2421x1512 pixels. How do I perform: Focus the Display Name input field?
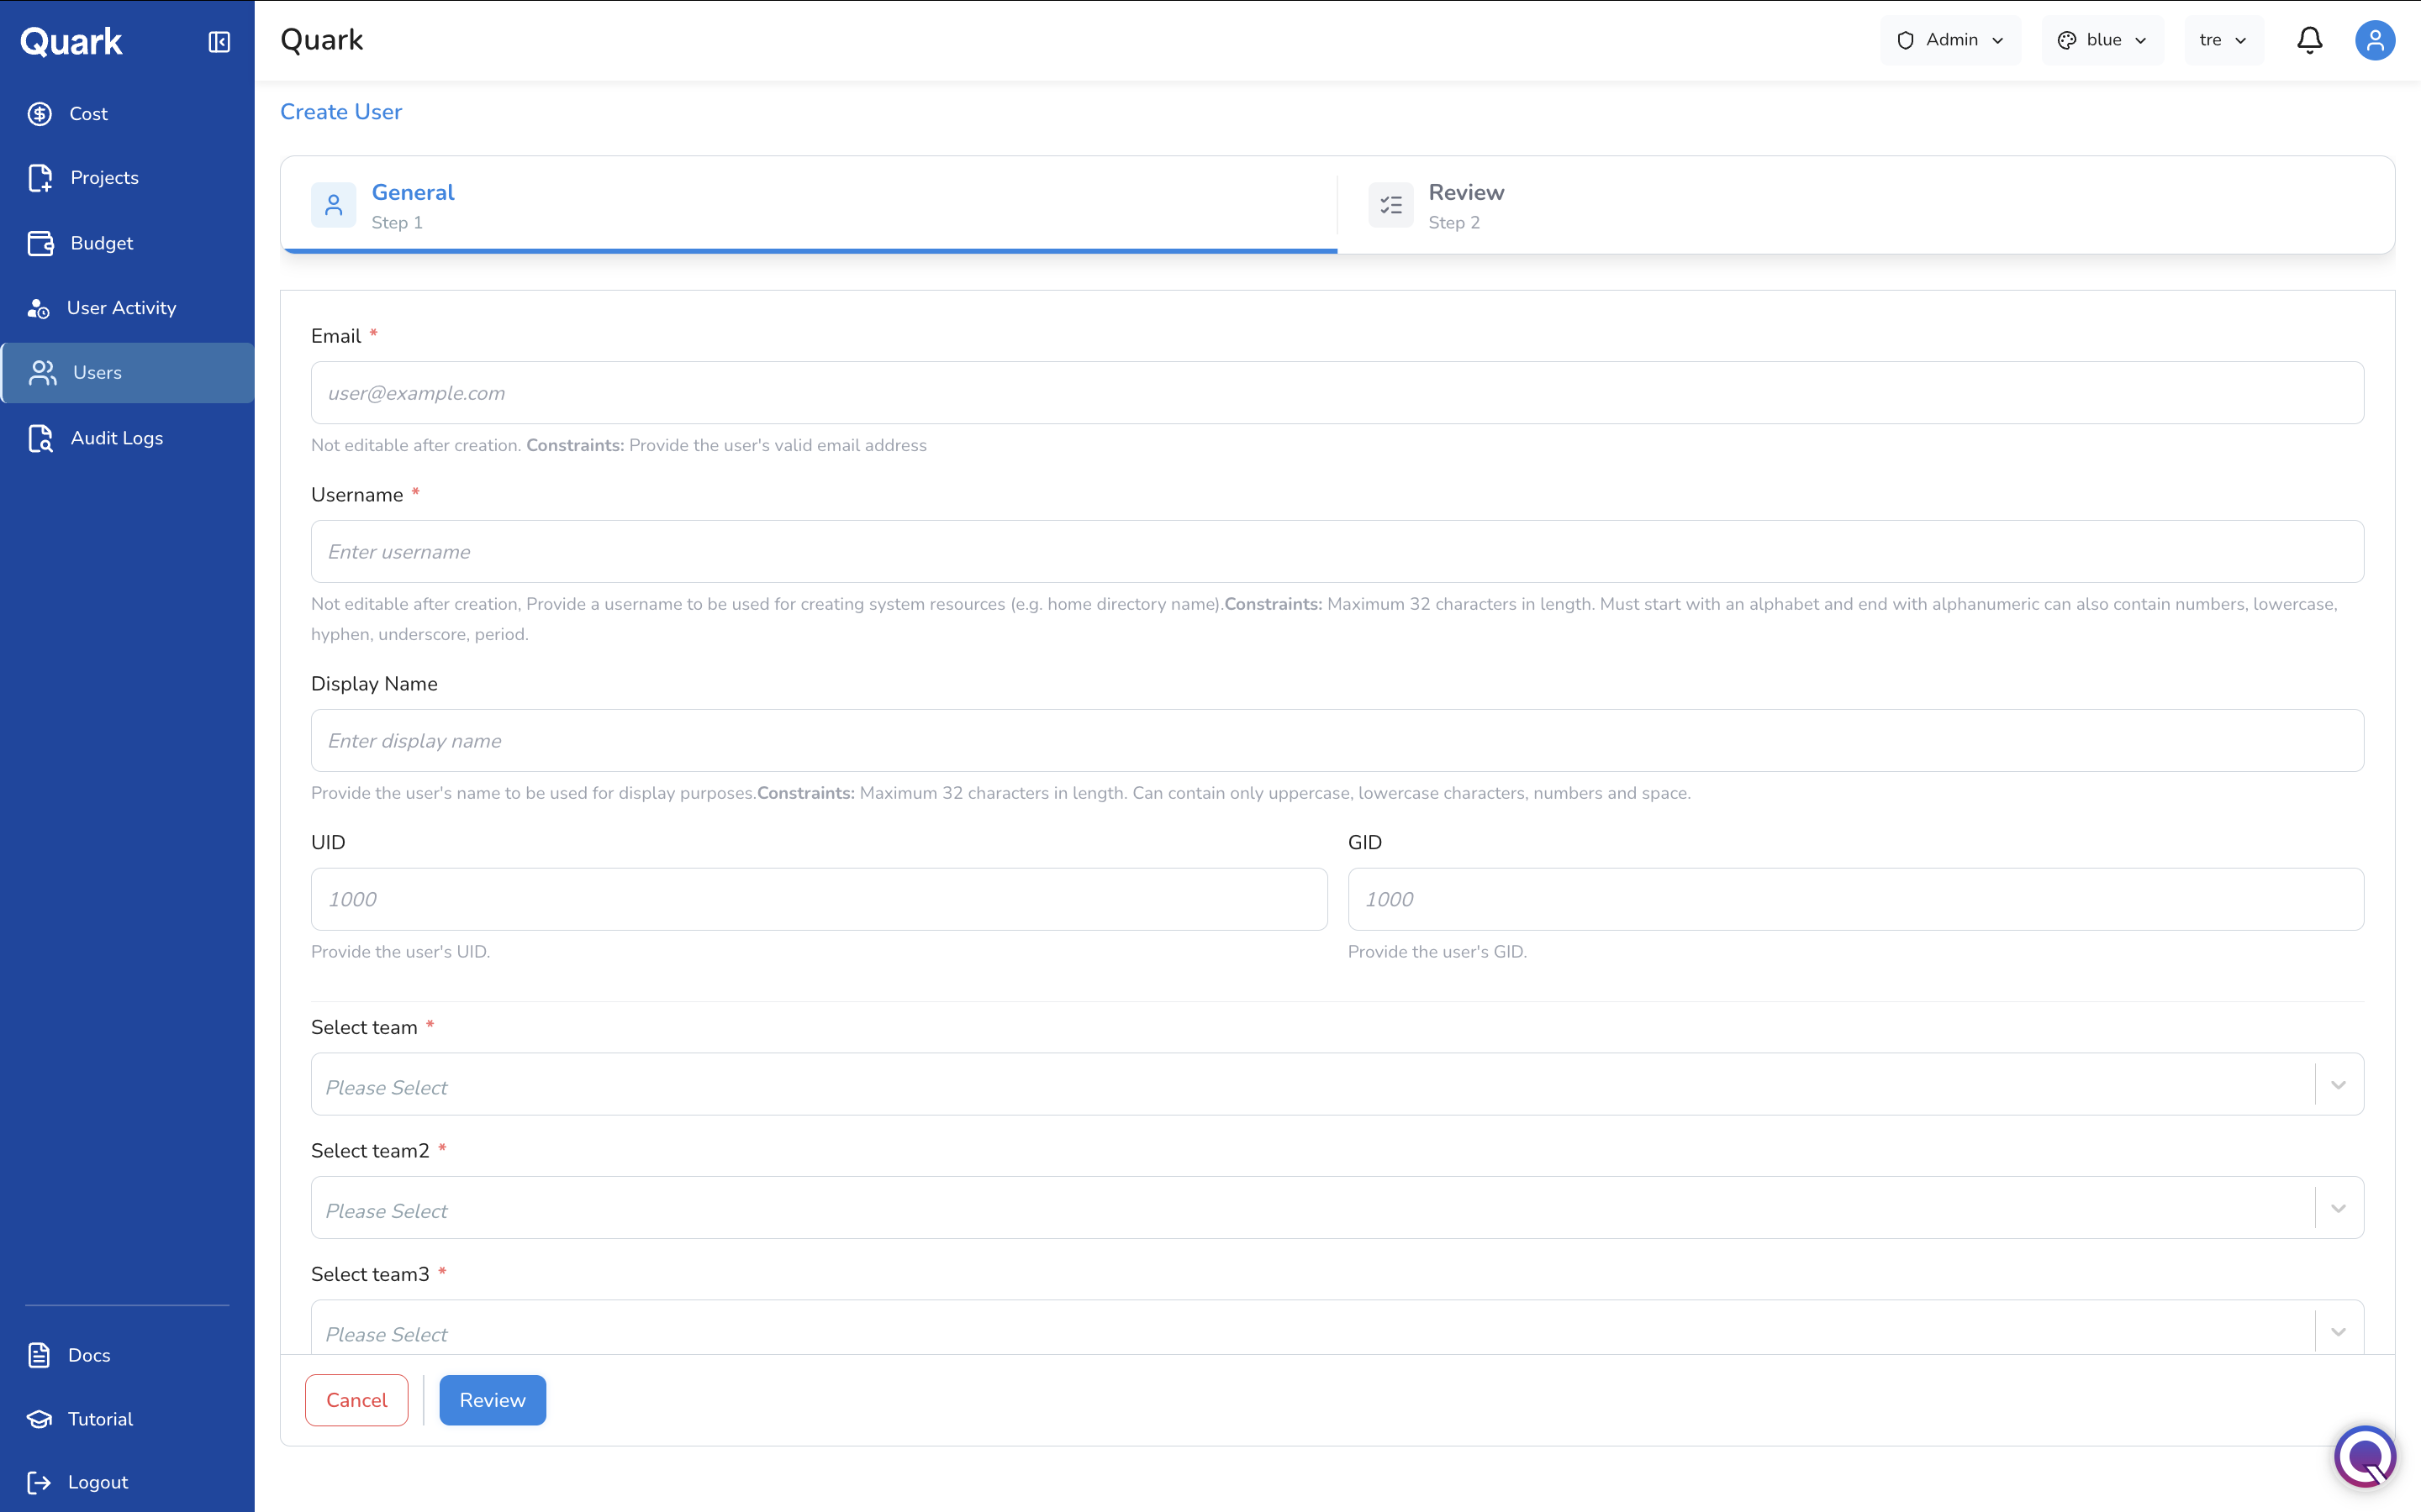click(1337, 740)
